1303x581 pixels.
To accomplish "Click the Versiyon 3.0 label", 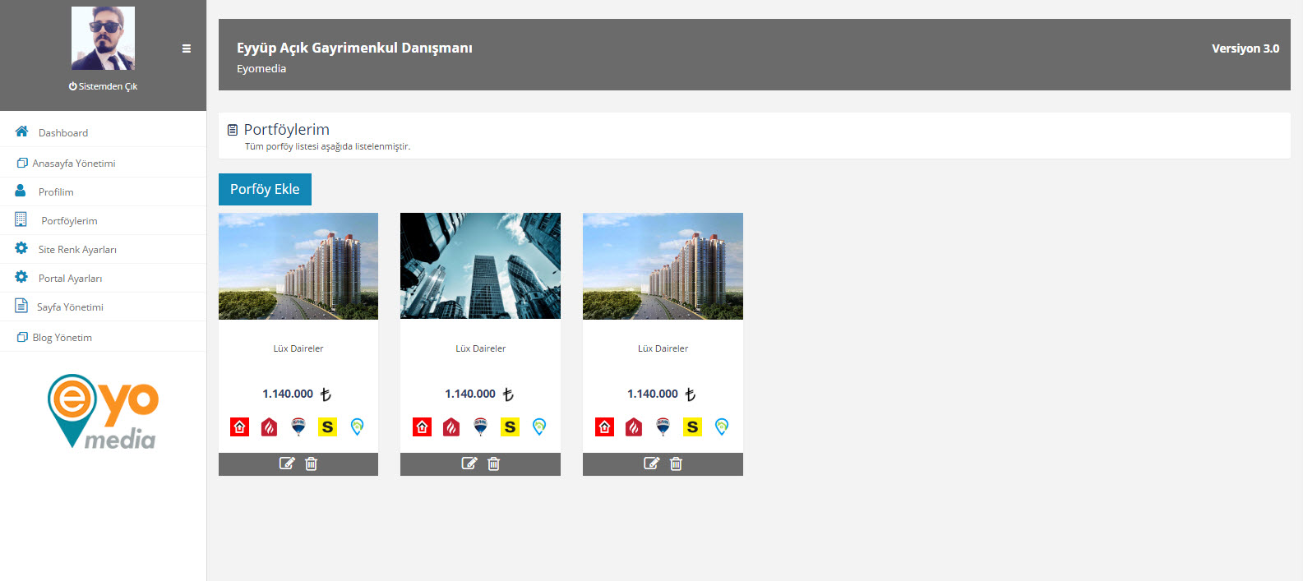I will pyautogui.click(x=1245, y=48).
